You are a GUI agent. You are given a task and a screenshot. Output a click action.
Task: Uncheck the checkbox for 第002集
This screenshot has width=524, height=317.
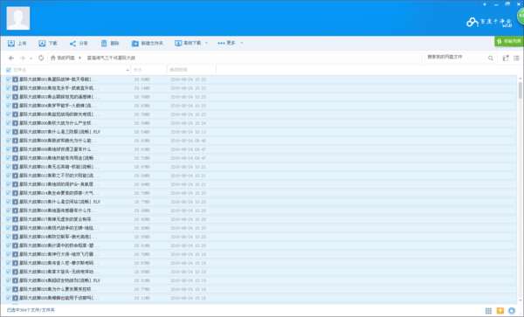tap(9, 88)
